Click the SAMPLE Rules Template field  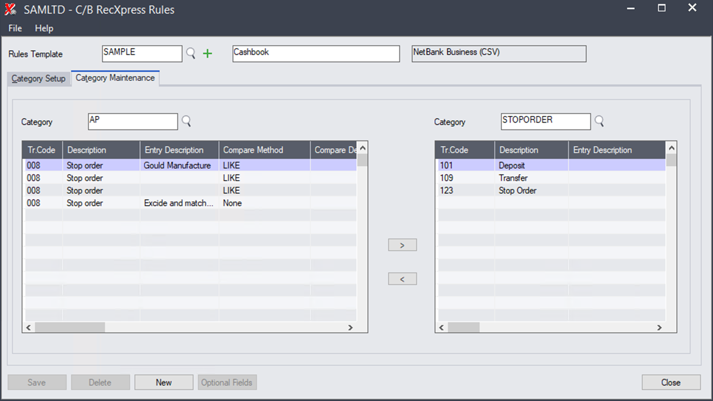click(141, 53)
